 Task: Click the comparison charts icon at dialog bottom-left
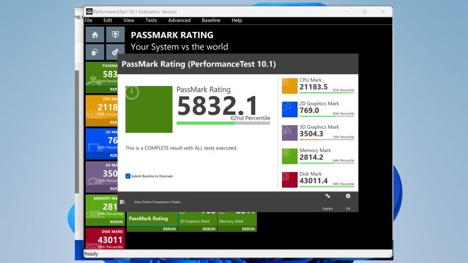(x=122, y=202)
